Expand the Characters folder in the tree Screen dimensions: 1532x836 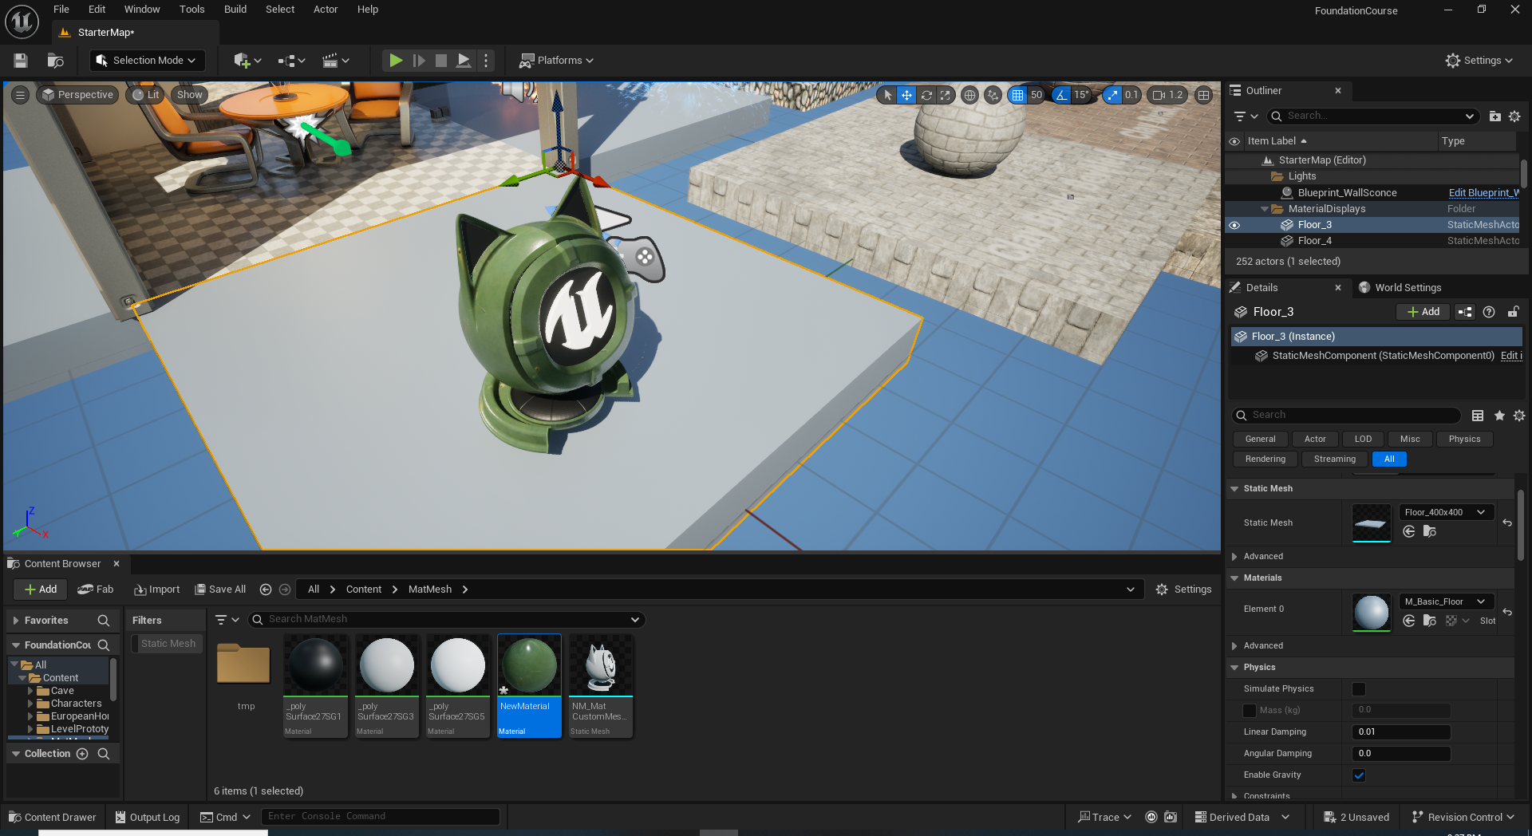point(31,704)
